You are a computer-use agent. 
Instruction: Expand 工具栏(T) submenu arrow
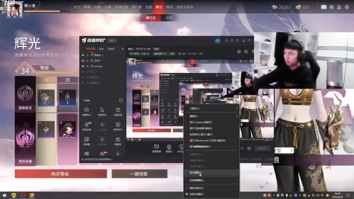tap(237, 108)
